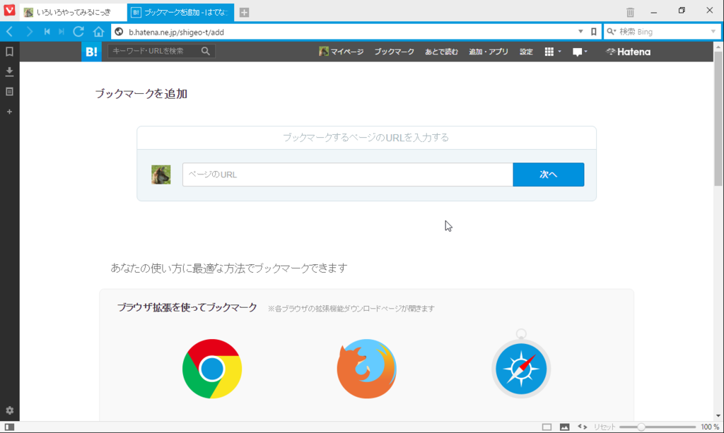Image resolution: width=724 pixels, height=433 pixels.
Task: Go forward with the forward arrow
Action: pos(30,31)
